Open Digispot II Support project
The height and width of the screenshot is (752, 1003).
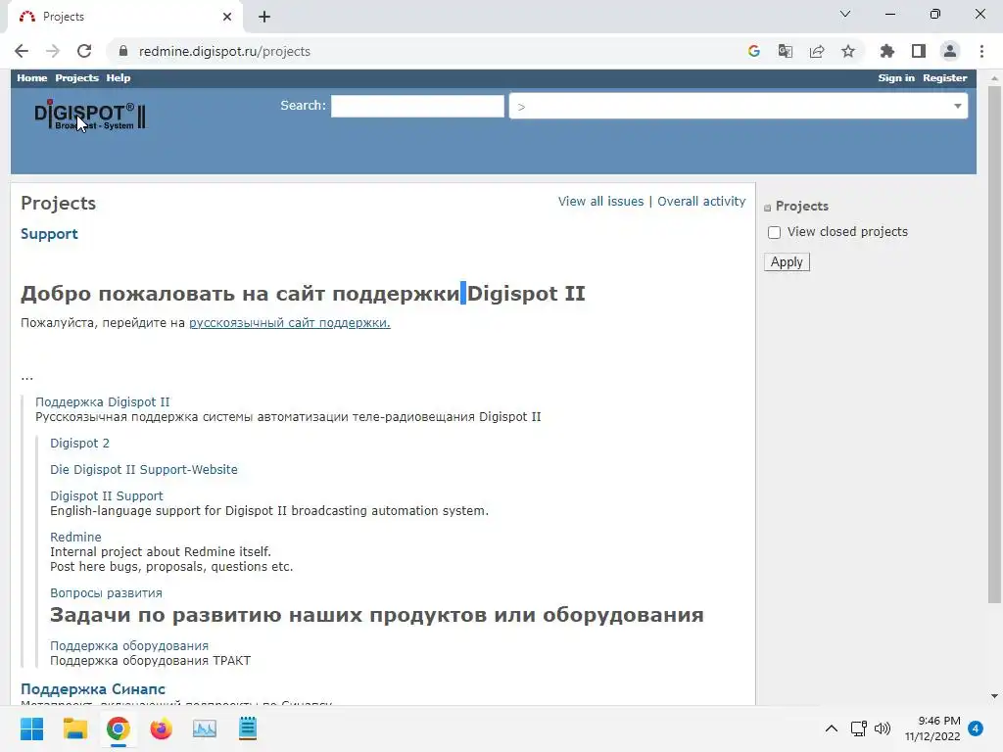pos(107,496)
